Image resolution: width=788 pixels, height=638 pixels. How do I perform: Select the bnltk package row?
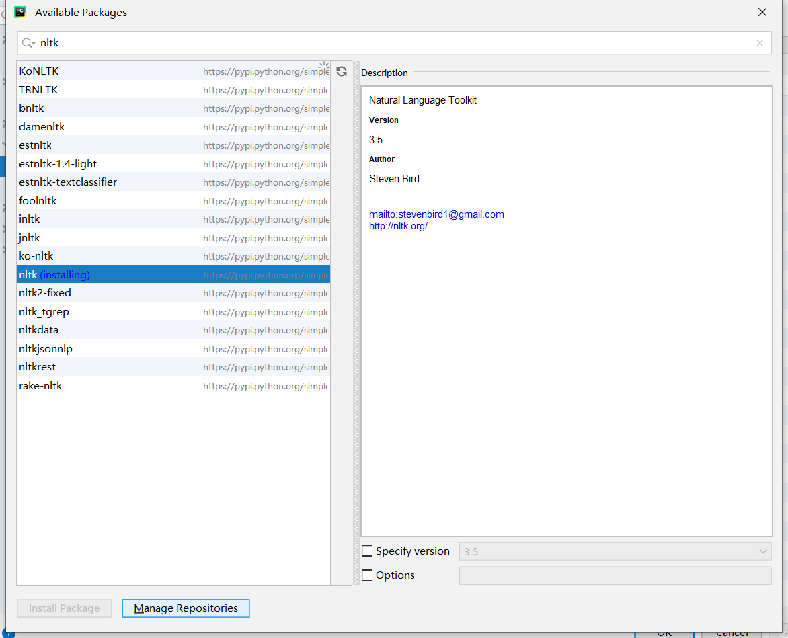point(173,108)
